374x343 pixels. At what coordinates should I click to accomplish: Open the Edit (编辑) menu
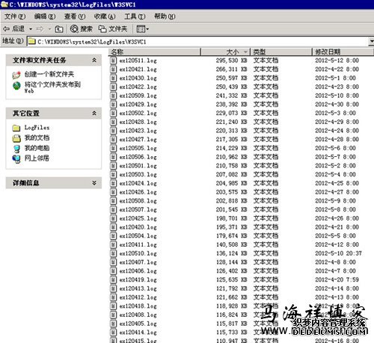45,16
